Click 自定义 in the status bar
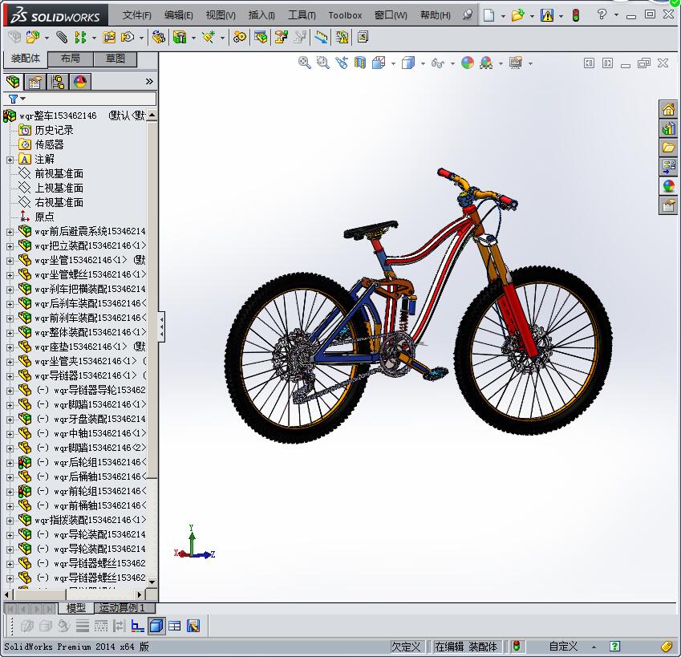The height and width of the screenshot is (657, 681). pyautogui.click(x=563, y=646)
